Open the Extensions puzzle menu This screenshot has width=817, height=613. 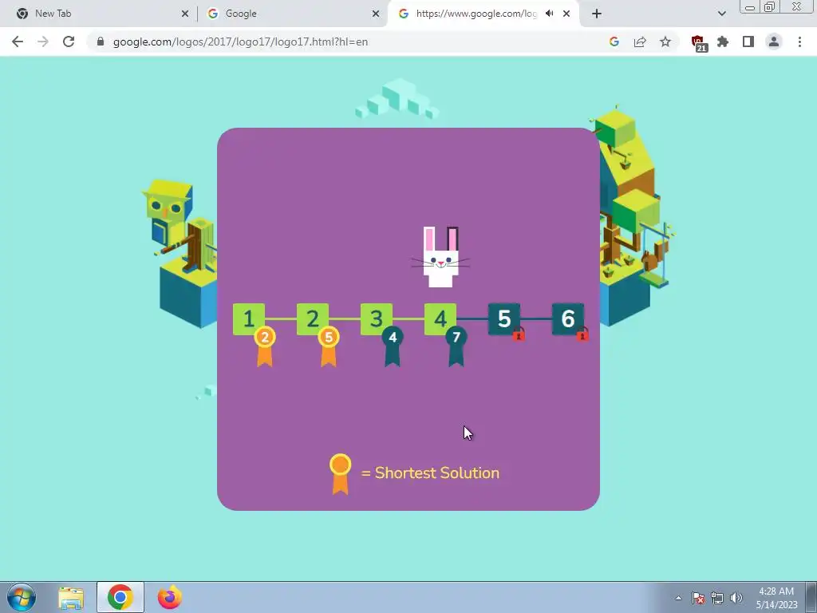[723, 42]
